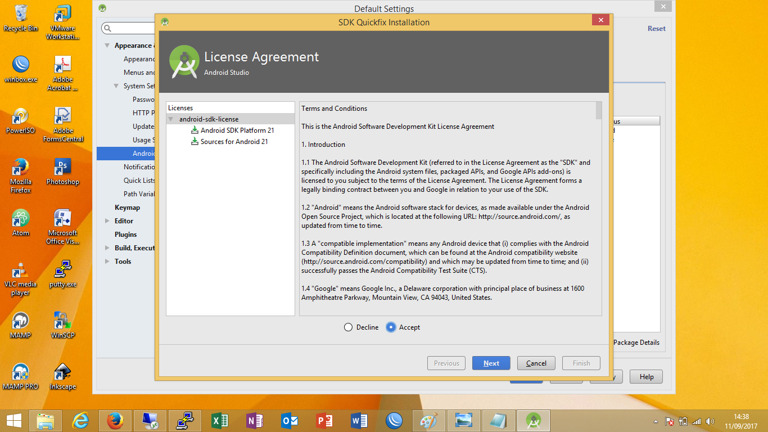Select Sources for Android 21 item

pyautogui.click(x=234, y=142)
